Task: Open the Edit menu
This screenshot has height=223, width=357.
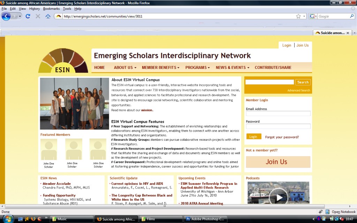Action: click(x=13, y=9)
